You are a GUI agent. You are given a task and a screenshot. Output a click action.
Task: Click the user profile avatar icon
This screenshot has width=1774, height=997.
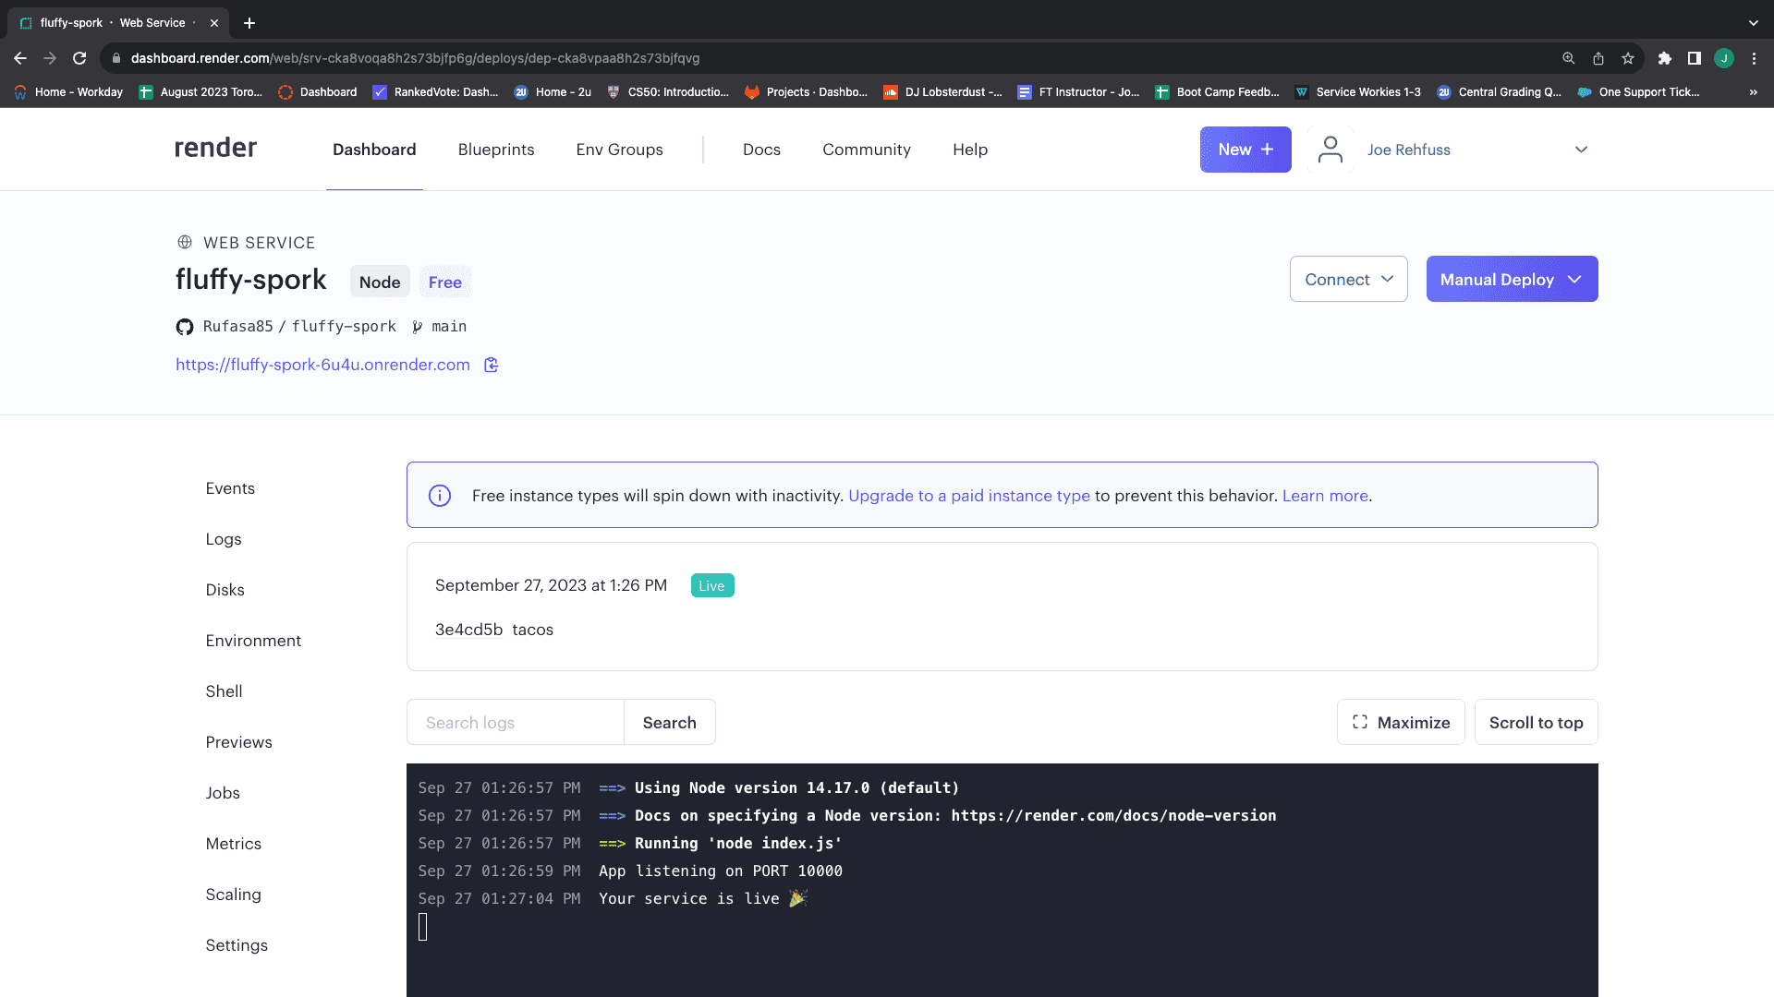1330,150
